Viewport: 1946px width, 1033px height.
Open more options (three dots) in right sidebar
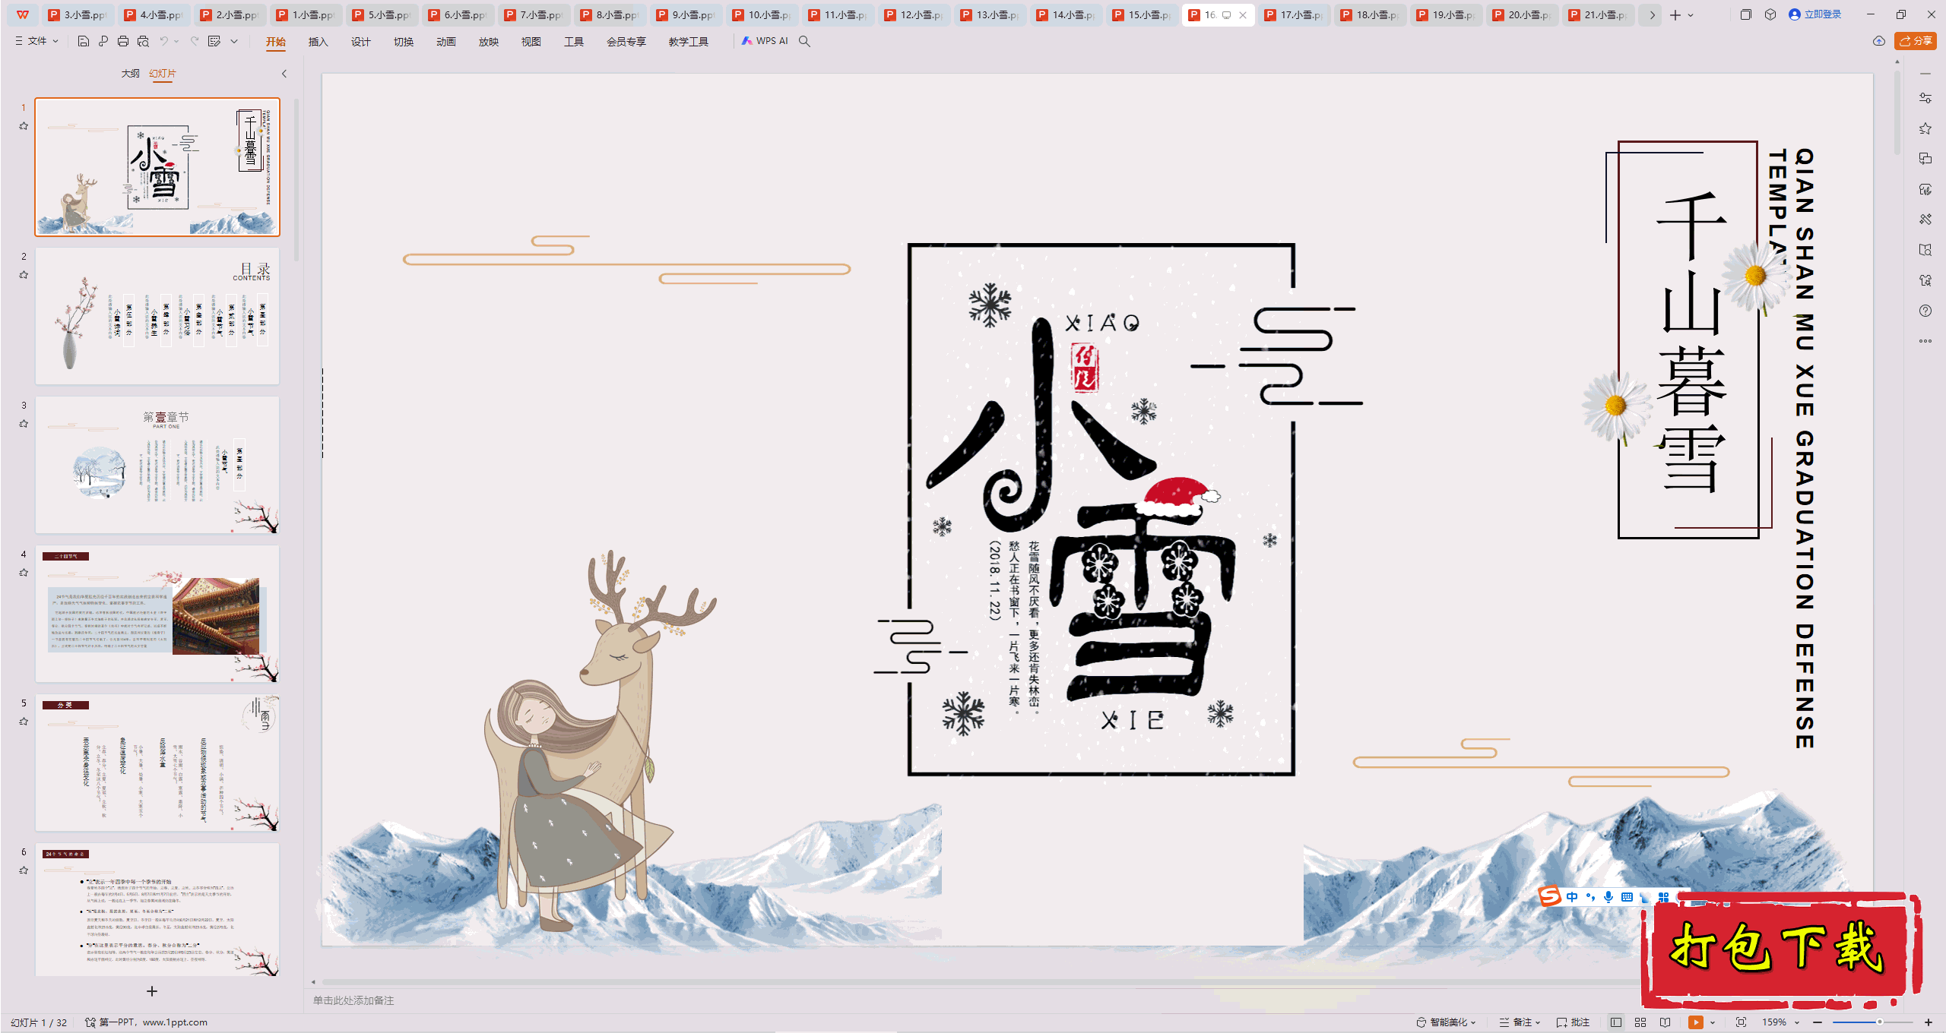click(1925, 341)
